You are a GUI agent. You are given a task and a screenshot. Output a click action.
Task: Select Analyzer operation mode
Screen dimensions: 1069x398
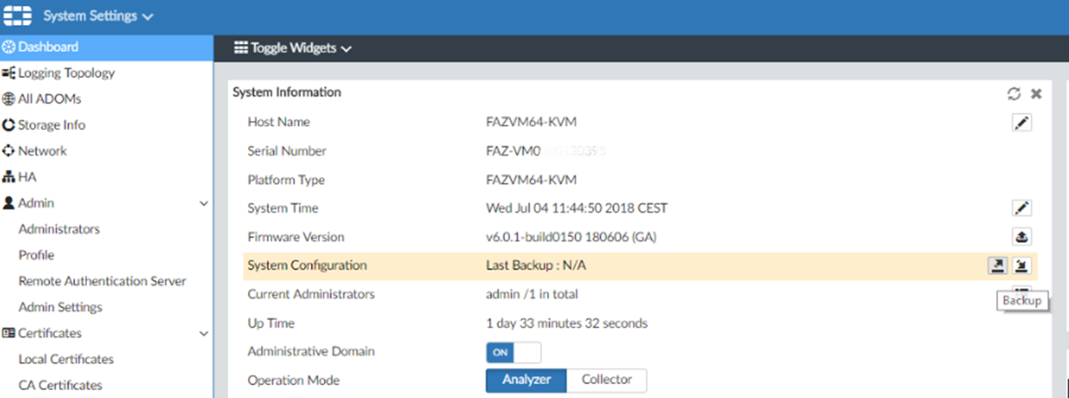(x=525, y=380)
